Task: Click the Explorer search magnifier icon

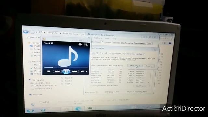Action: tap(172, 38)
